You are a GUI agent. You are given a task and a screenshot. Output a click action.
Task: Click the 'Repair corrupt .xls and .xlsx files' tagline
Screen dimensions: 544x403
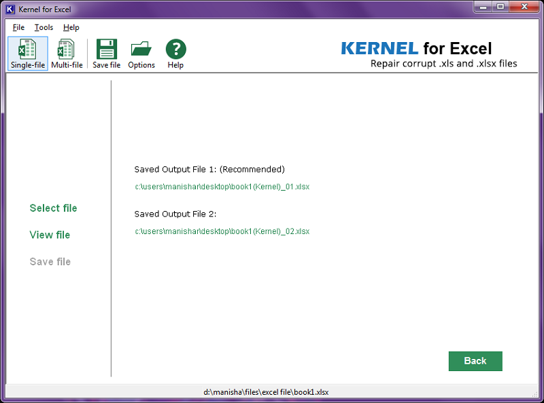444,64
